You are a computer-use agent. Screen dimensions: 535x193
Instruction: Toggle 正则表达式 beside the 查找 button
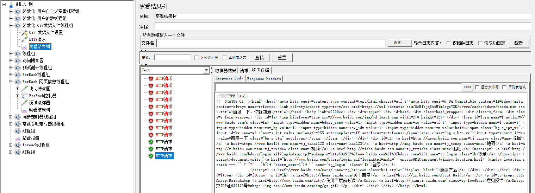pyautogui.click(x=225, y=58)
